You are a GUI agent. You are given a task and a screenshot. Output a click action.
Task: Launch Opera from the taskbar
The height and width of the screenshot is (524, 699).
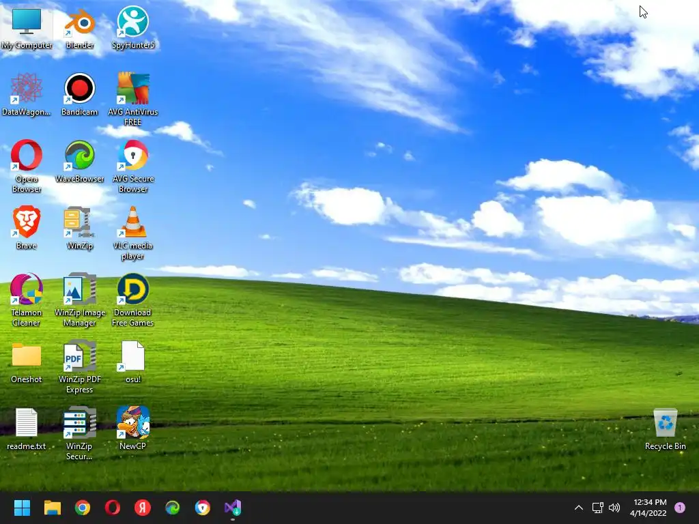click(x=113, y=508)
